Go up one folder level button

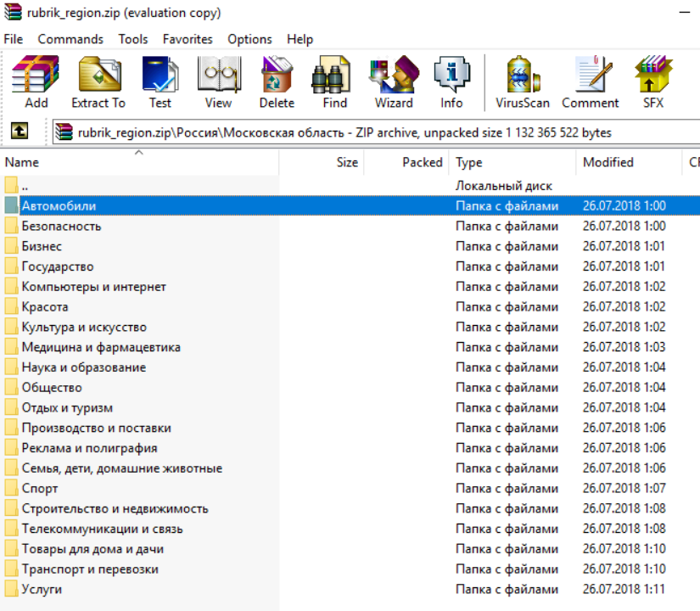pos(19,132)
